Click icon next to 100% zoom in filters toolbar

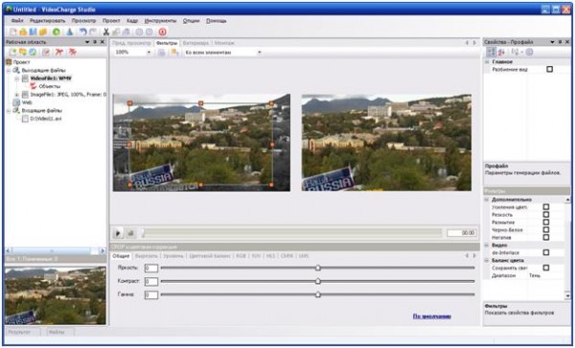tap(161, 53)
